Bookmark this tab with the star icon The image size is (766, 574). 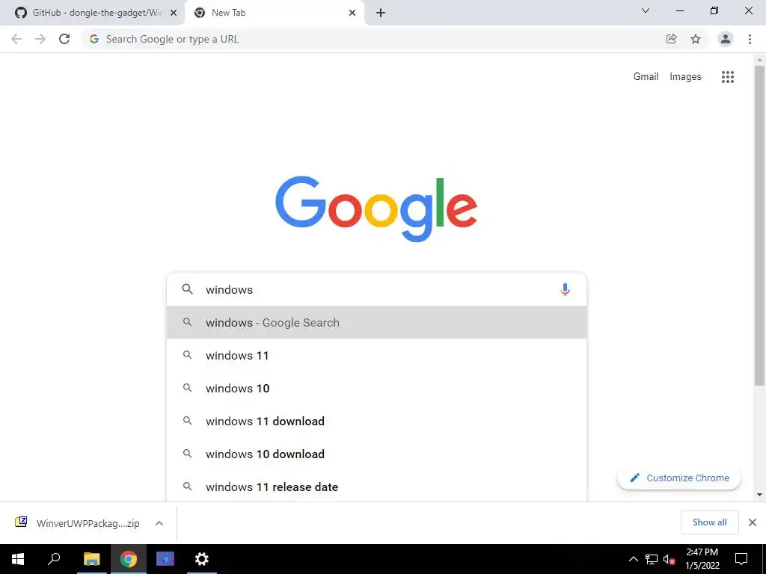click(x=696, y=39)
